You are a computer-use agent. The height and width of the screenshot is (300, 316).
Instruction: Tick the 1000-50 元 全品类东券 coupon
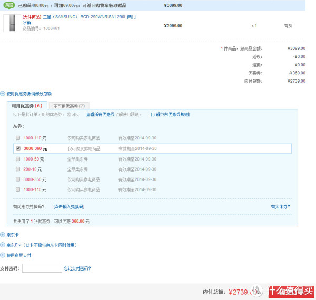coord(18,159)
